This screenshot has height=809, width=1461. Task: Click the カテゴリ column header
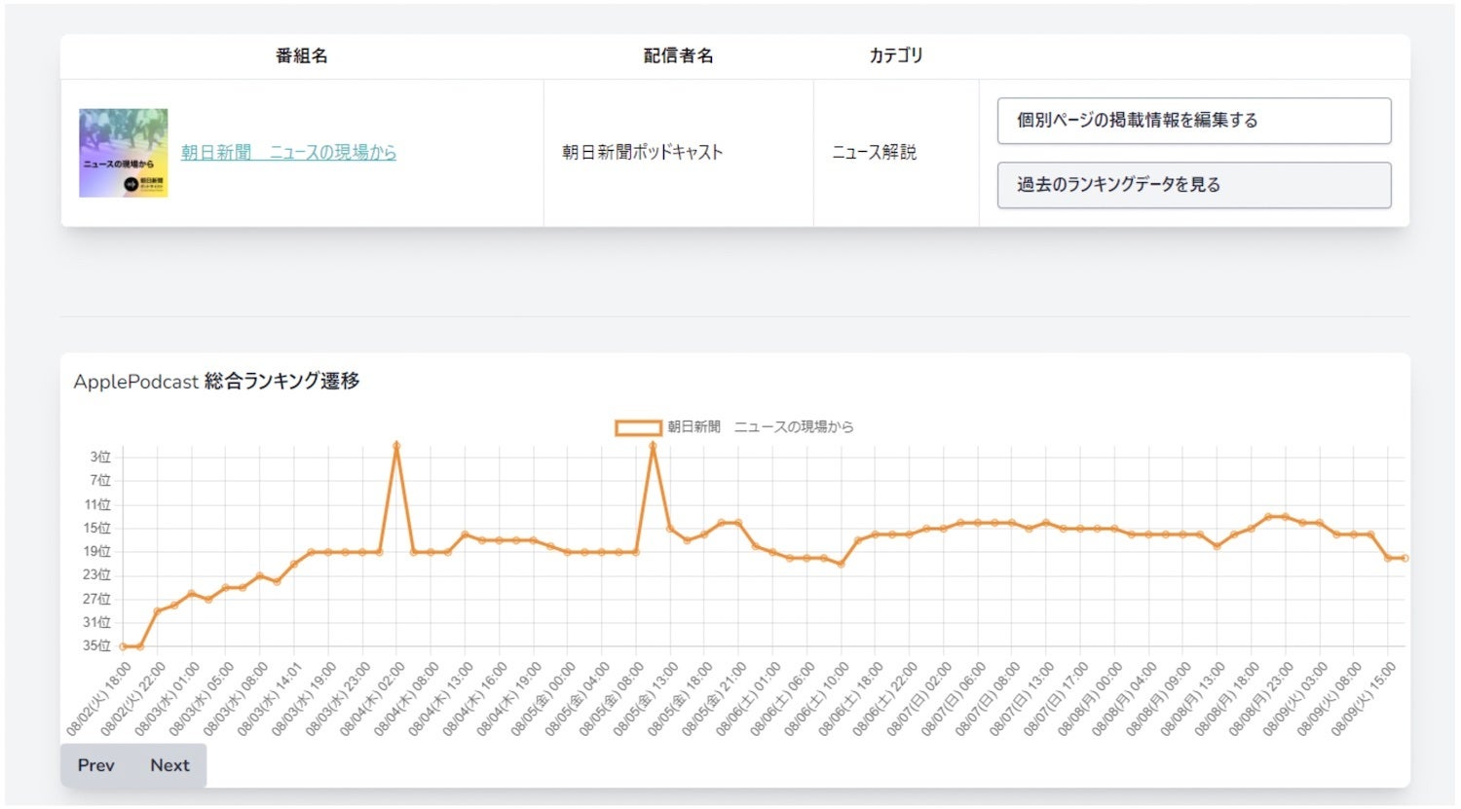click(895, 56)
